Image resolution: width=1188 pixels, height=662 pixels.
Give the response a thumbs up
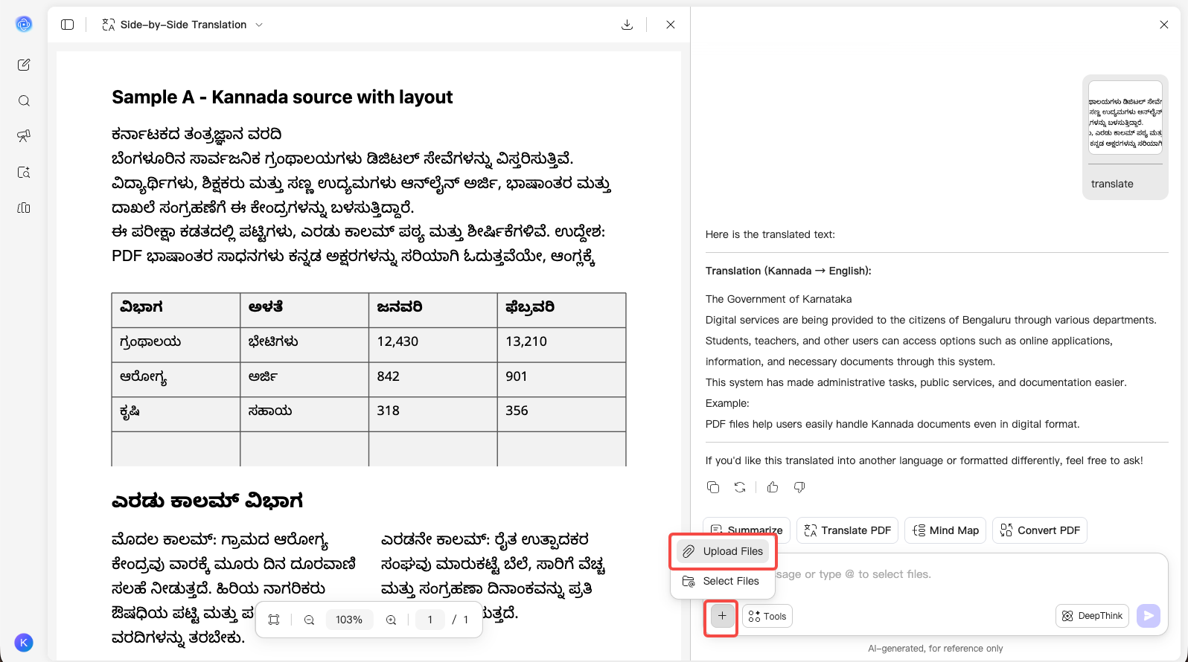coord(773,487)
